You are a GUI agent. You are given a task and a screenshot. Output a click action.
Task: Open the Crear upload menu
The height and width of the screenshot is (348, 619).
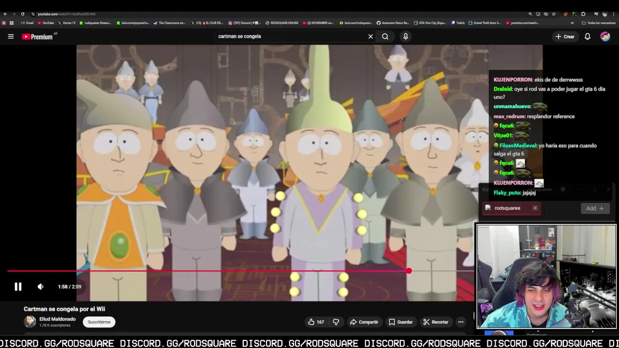(565, 37)
